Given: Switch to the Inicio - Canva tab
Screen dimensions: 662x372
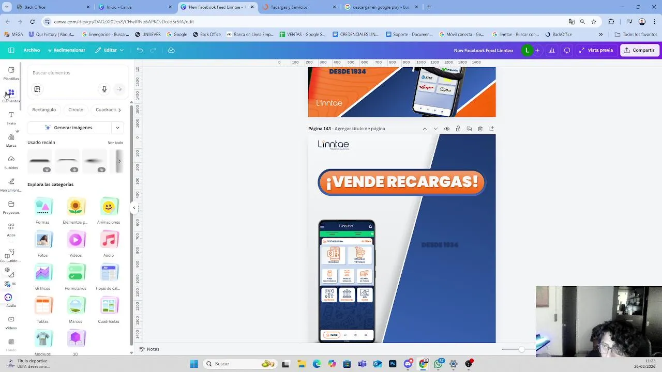Looking at the screenshot, I should point(134,7).
